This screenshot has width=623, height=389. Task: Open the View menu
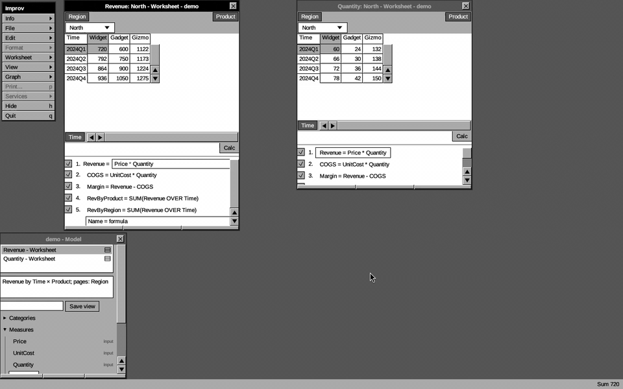click(28, 67)
